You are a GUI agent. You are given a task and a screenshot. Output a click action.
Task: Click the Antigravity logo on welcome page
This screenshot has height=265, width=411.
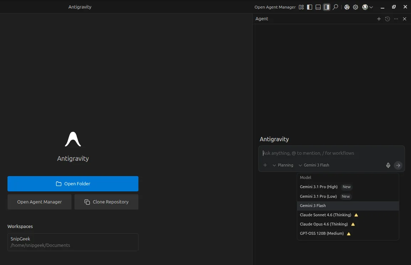coord(73,139)
